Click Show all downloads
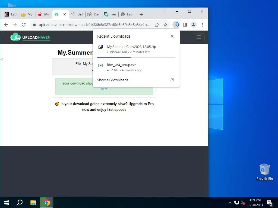Image resolution: width=278 pixels, height=208 pixels. coord(113,80)
